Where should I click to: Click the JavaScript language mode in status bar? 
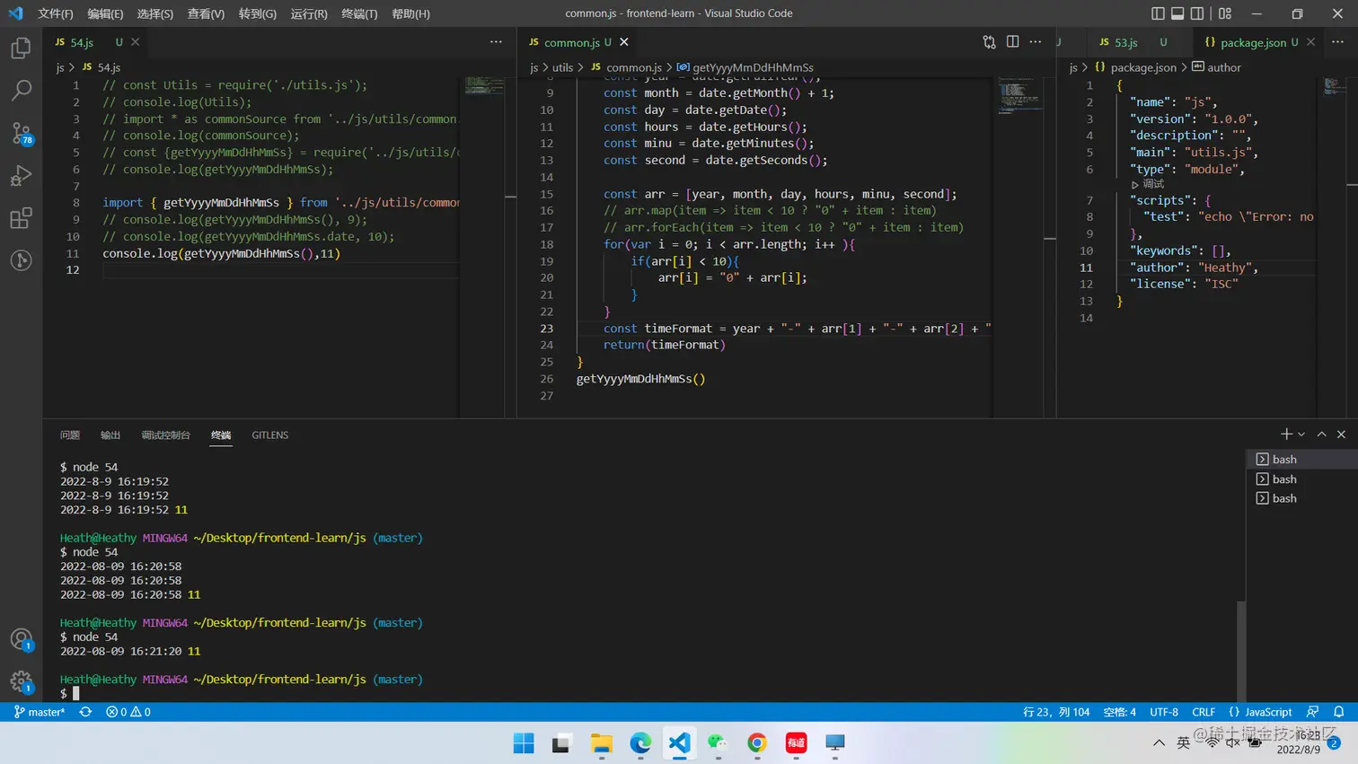[1266, 711]
